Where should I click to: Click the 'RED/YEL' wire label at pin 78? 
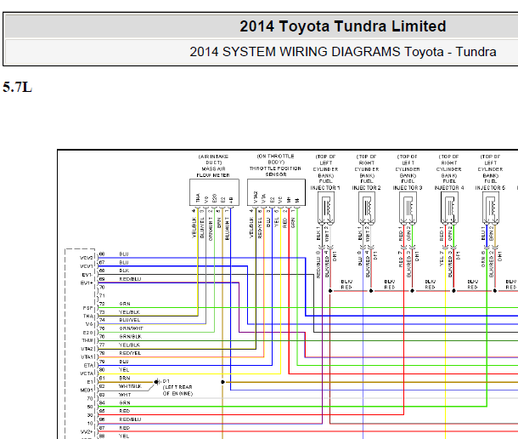click(130, 353)
